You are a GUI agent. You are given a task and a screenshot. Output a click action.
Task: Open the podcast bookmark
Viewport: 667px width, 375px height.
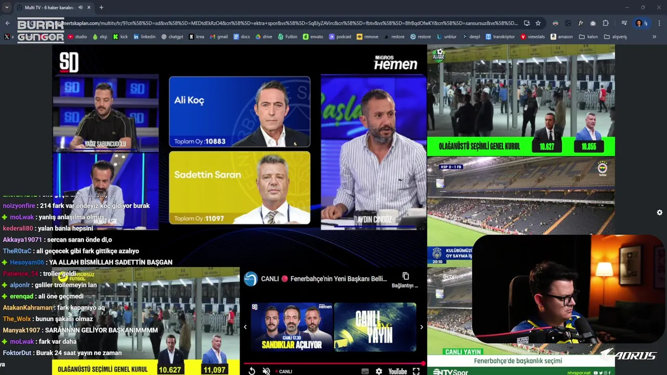pos(340,36)
